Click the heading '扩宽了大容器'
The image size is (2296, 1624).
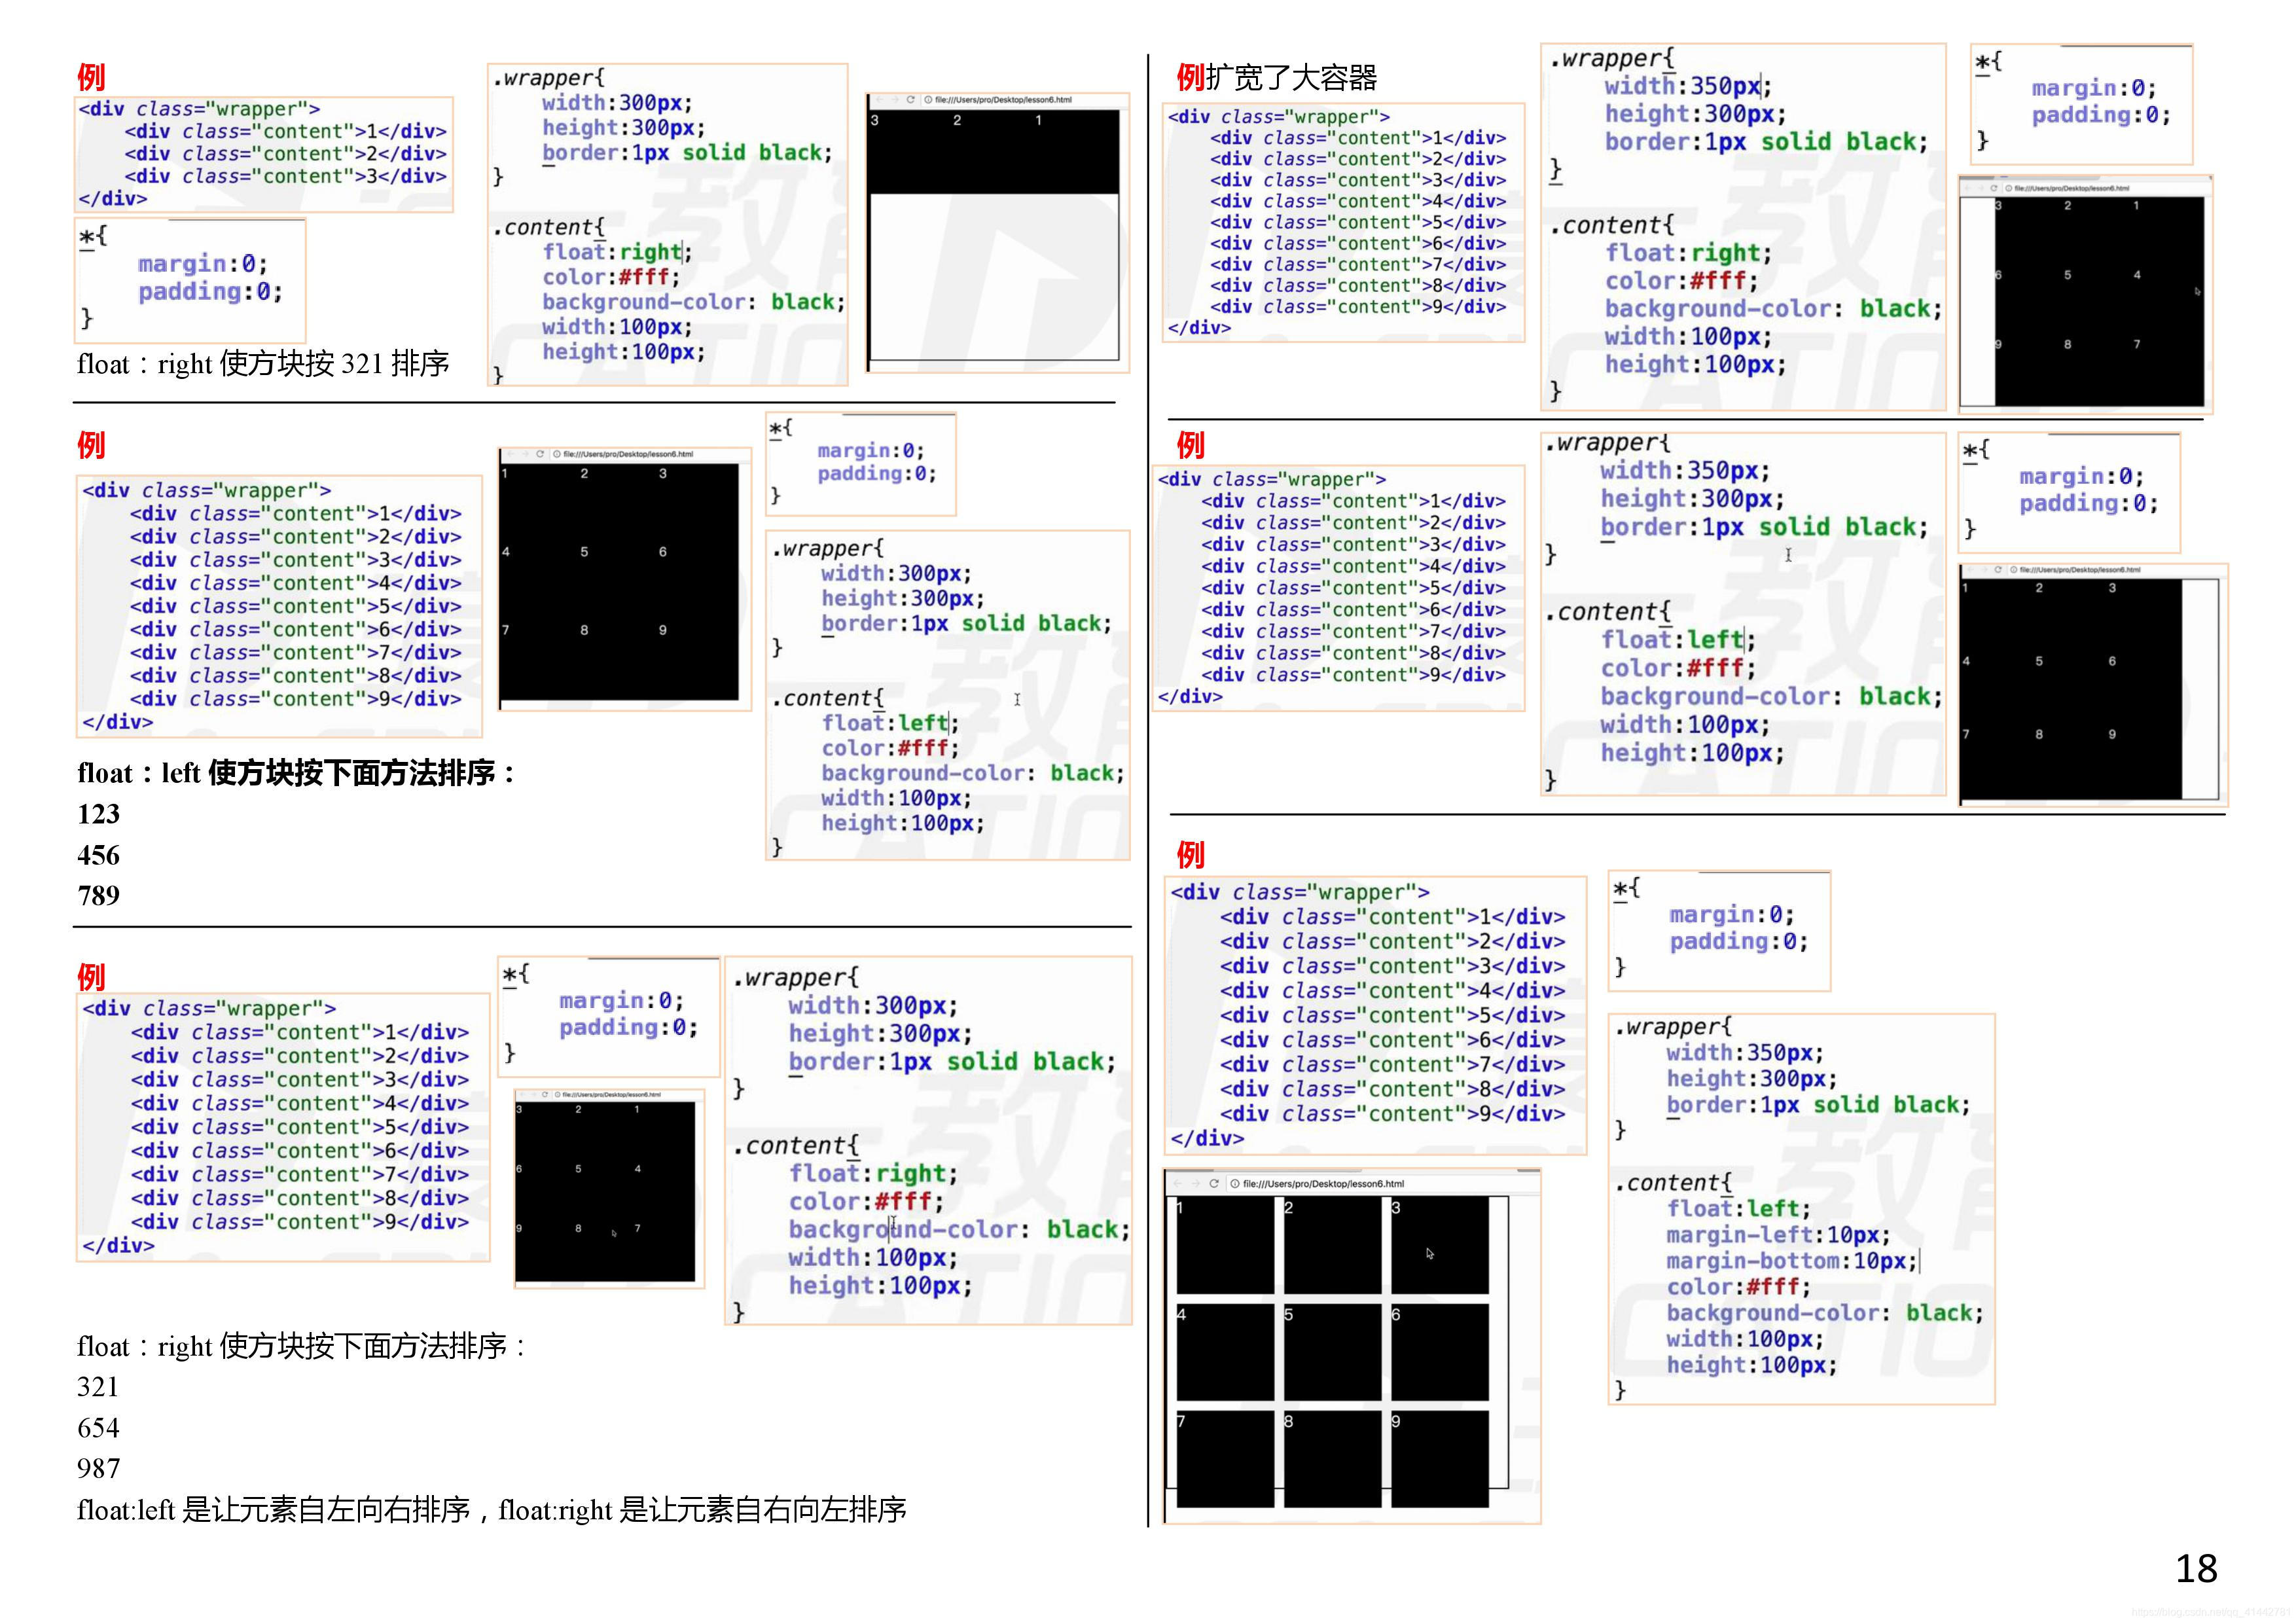(x=1291, y=77)
